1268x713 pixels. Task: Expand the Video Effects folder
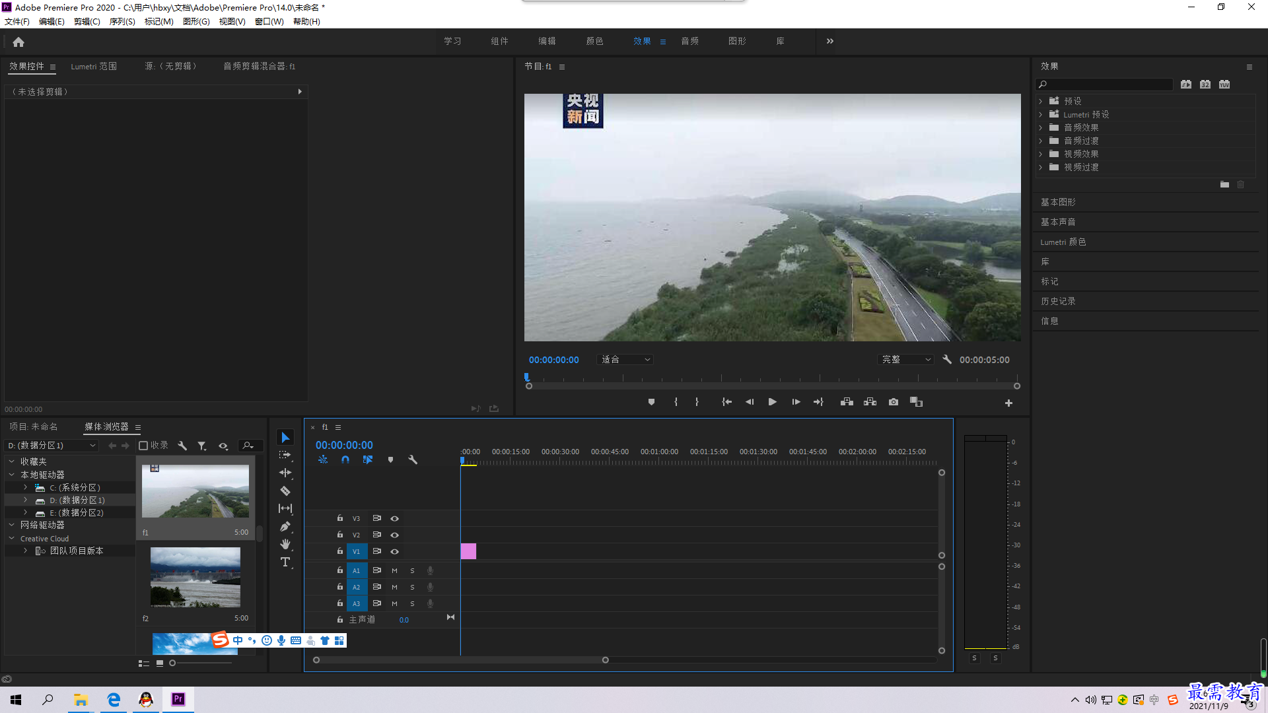1040,154
